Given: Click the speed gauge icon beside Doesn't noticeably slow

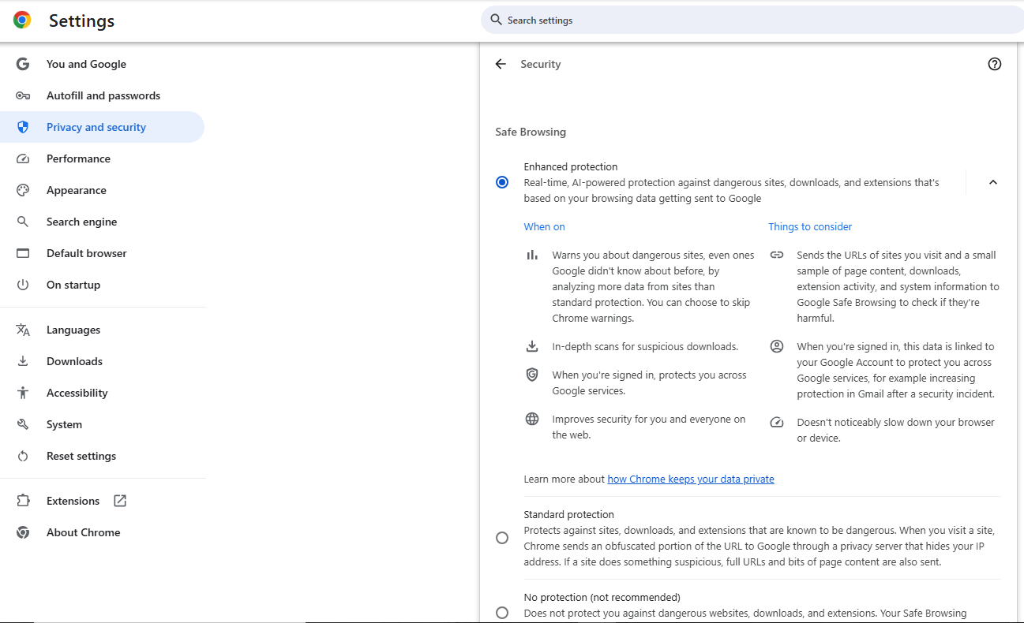Looking at the screenshot, I should pyautogui.click(x=777, y=422).
